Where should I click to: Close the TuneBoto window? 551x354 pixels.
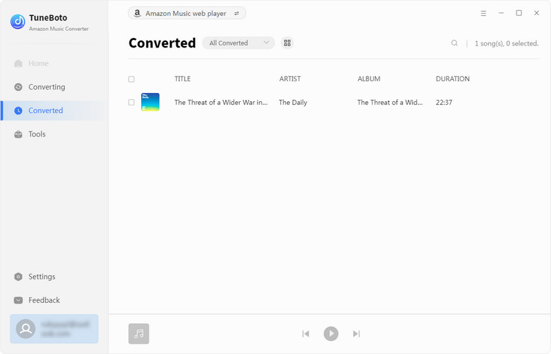(537, 13)
